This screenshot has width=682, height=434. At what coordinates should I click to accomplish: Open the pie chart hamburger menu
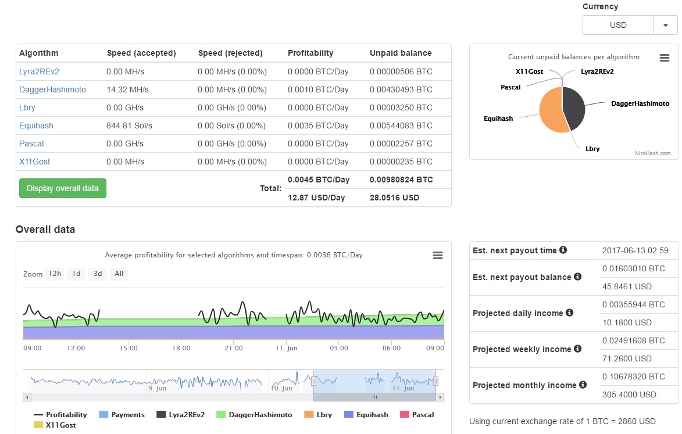[x=665, y=58]
